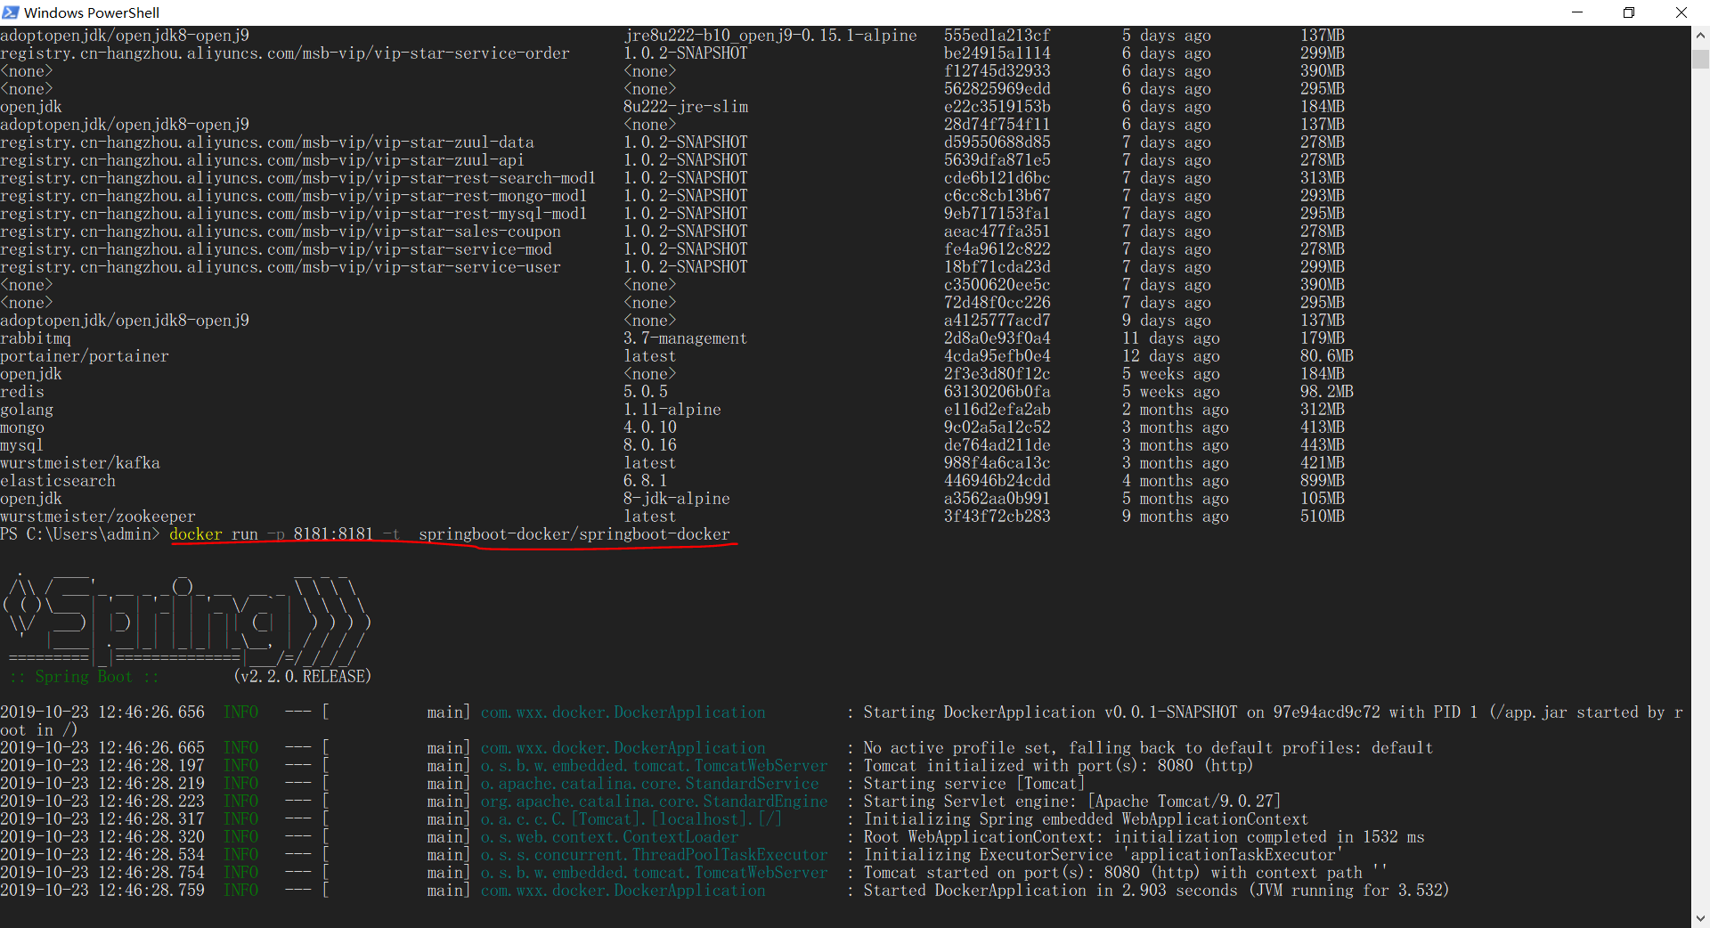This screenshot has height=928, width=1710.
Task: Restore down the PowerShell window
Action: pyautogui.click(x=1629, y=12)
